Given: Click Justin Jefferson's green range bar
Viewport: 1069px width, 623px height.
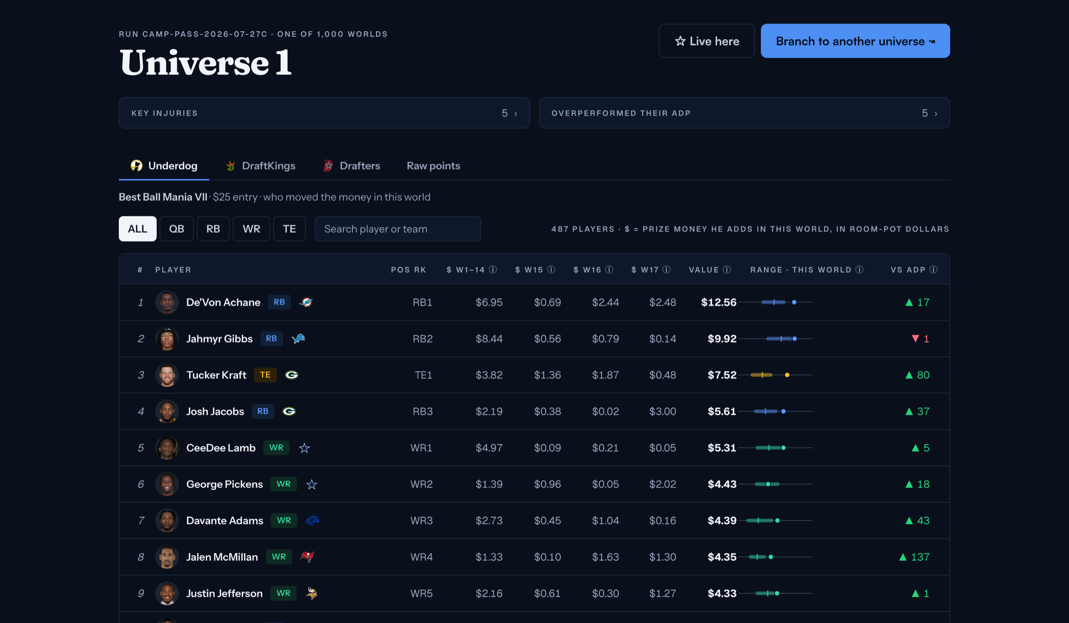Looking at the screenshot, I should pos(775,594).
